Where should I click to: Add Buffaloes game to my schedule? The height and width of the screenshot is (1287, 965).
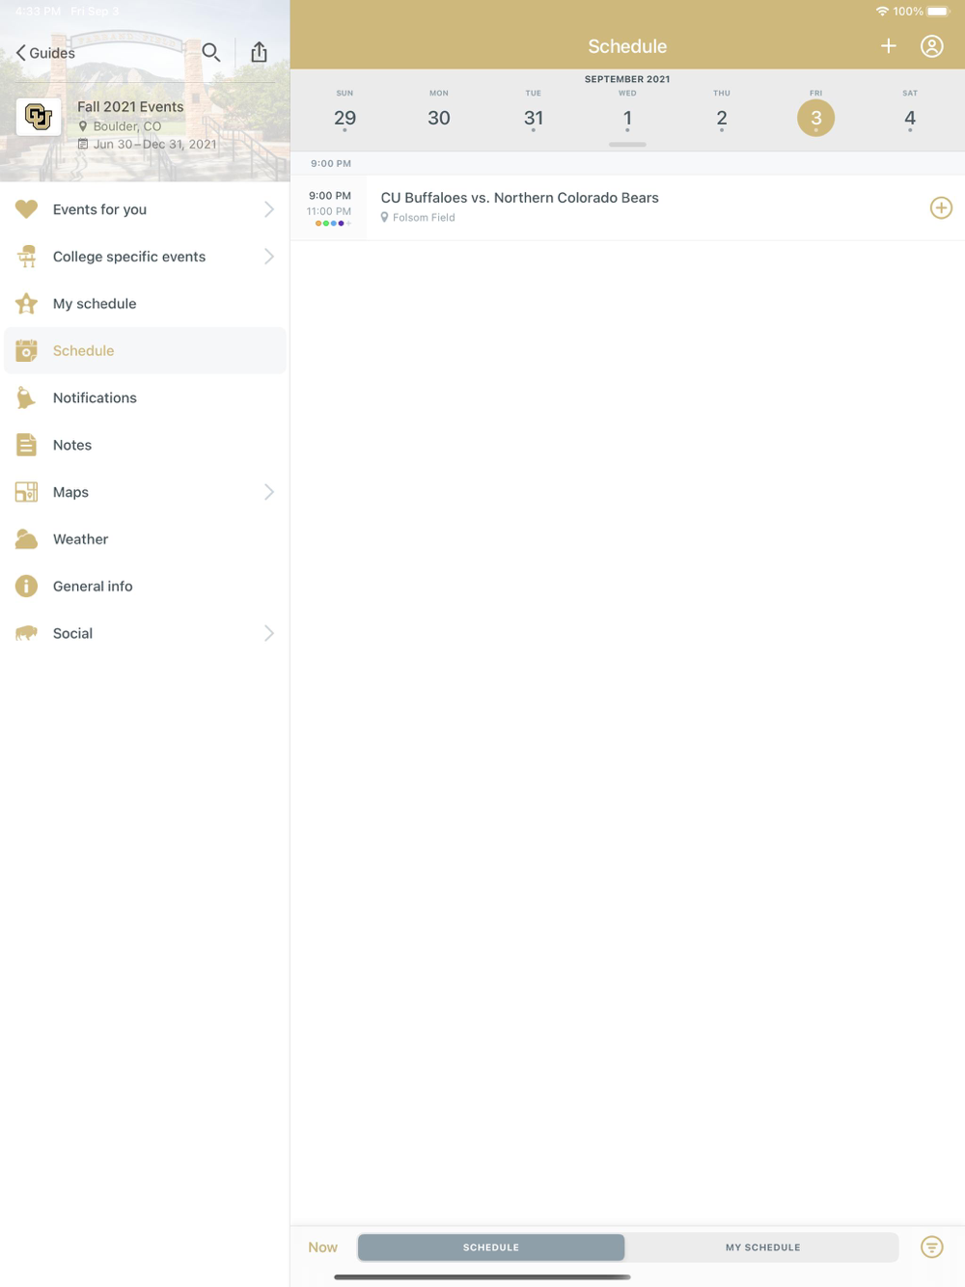tap(941, 207)
